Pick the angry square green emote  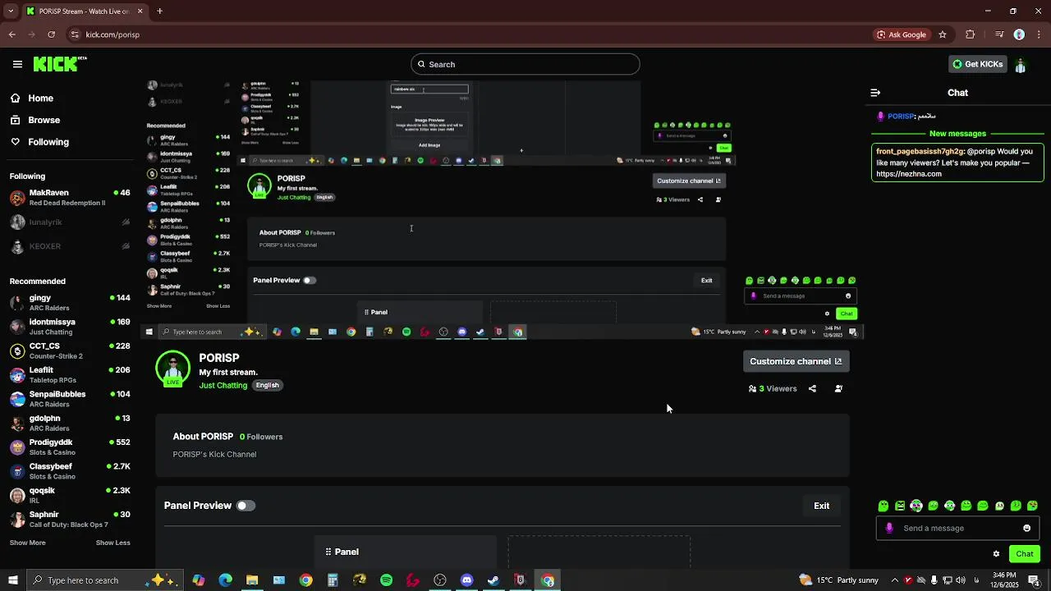(x=900, y=506)
